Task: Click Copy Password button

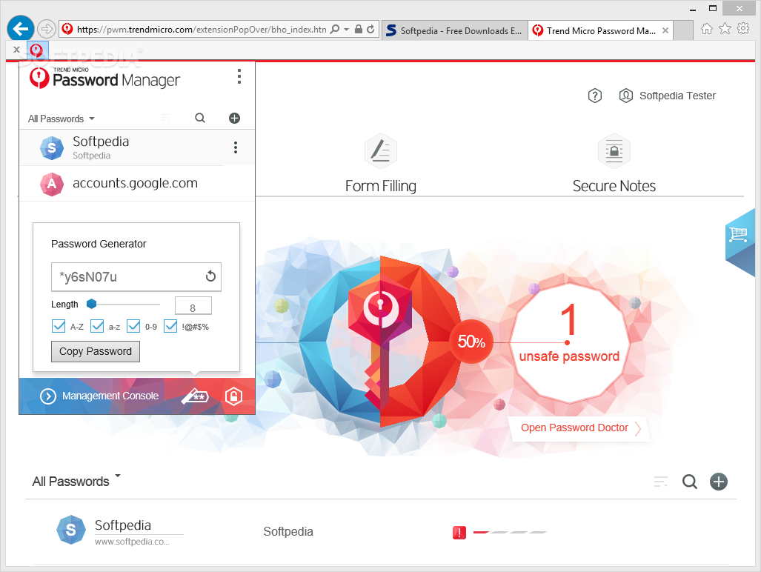Action: [96, 351]
